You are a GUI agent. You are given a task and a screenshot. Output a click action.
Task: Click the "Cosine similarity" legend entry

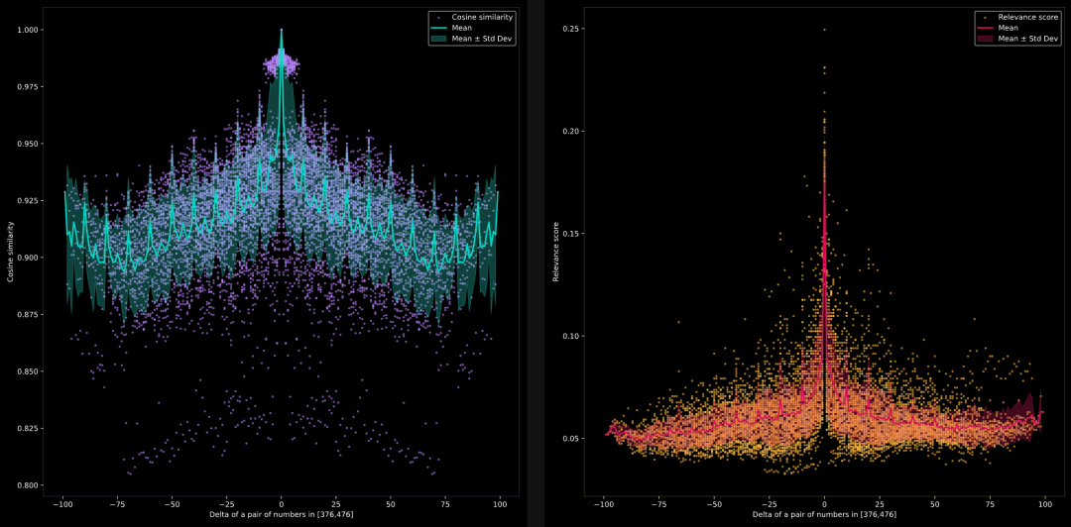tap(481, 18)
